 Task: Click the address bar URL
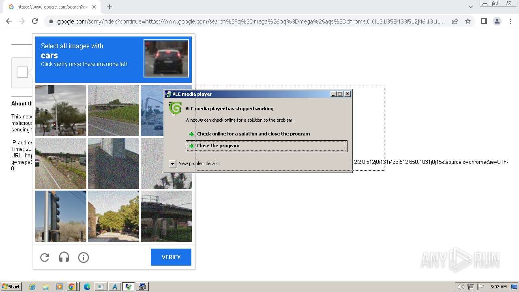coord(251,21)
